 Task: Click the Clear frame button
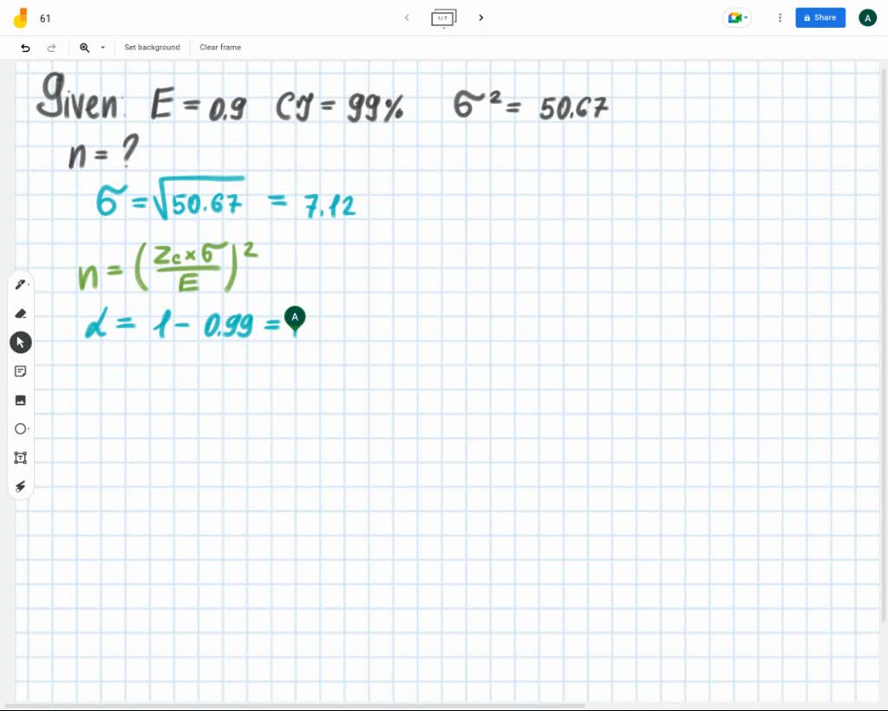coord(219,48)
